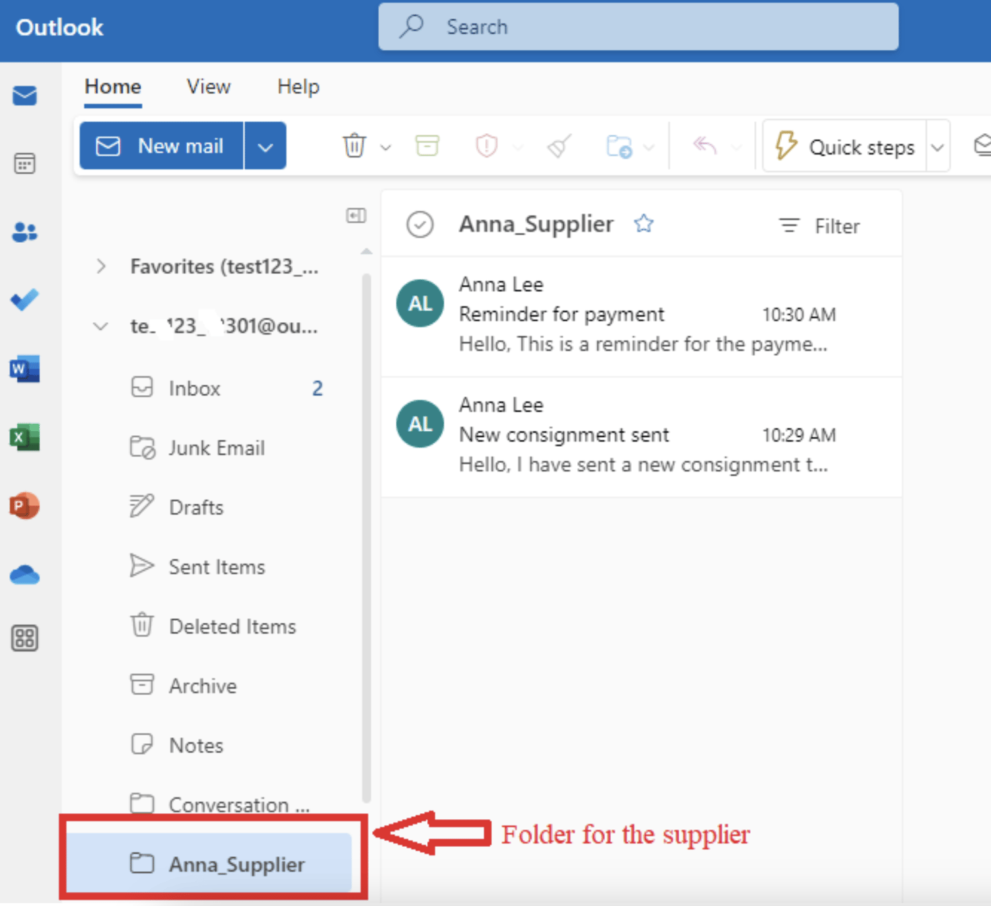Open the New mail dropdown arrow
991x906 pixels.
(265, 145)
